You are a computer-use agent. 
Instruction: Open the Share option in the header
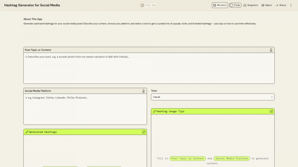tap(281, 5)
